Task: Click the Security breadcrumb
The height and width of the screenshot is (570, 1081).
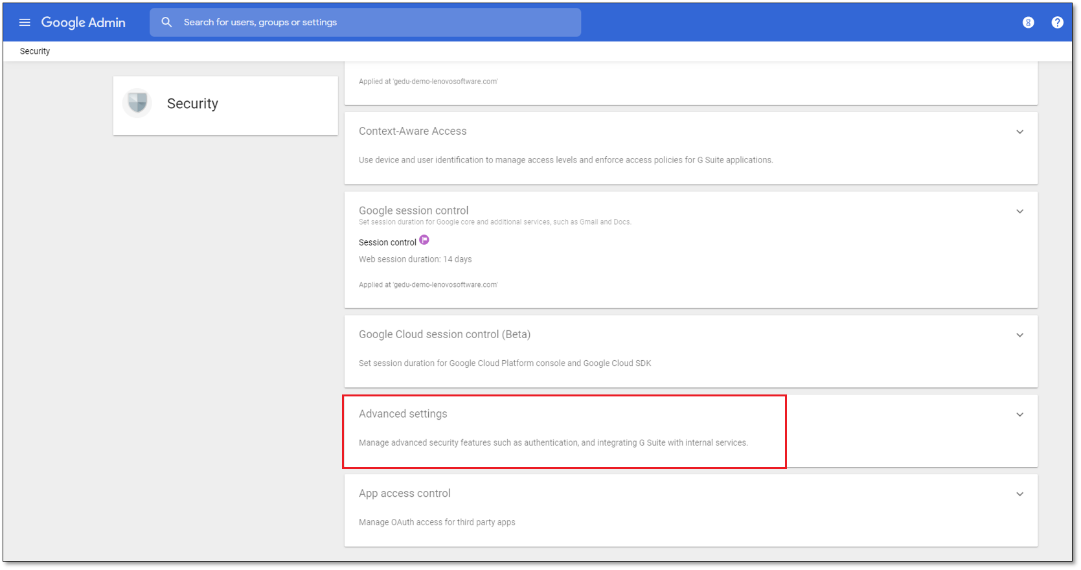Action: (35, 51)
